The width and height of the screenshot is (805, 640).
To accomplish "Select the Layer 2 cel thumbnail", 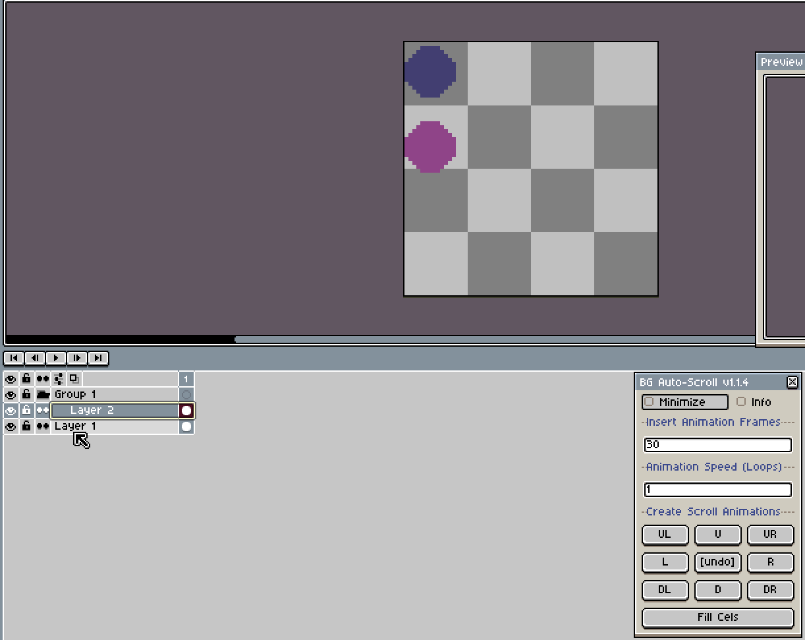I will click(x=186, y=410).
